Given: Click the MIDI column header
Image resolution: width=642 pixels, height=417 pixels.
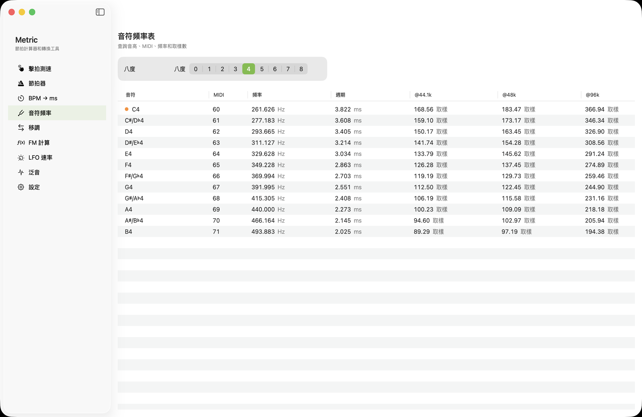Looking at the screenshot, I should [228, 95].
